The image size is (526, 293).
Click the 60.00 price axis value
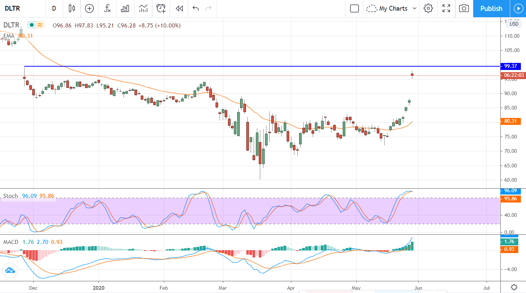point(511,180)
